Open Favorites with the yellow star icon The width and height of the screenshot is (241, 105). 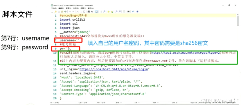[x=109, y=12]
